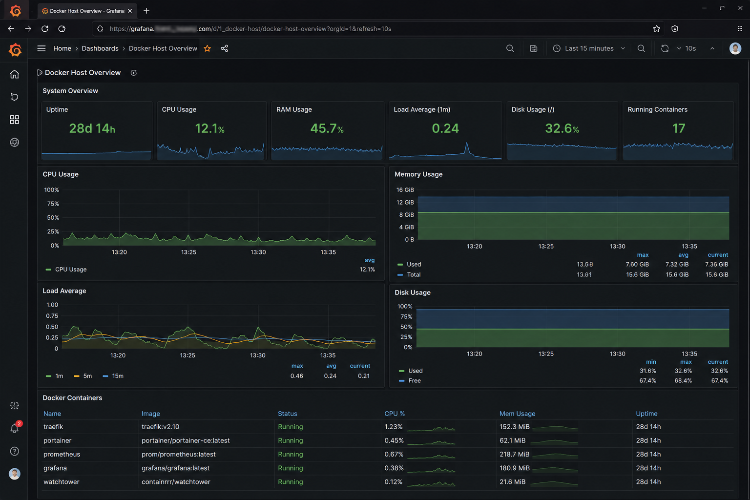Image resolution: width=750 pixels, height=500 pixels.
Task: Refresh the dashboard with refresh icon
Action: [x=665, y=48]
